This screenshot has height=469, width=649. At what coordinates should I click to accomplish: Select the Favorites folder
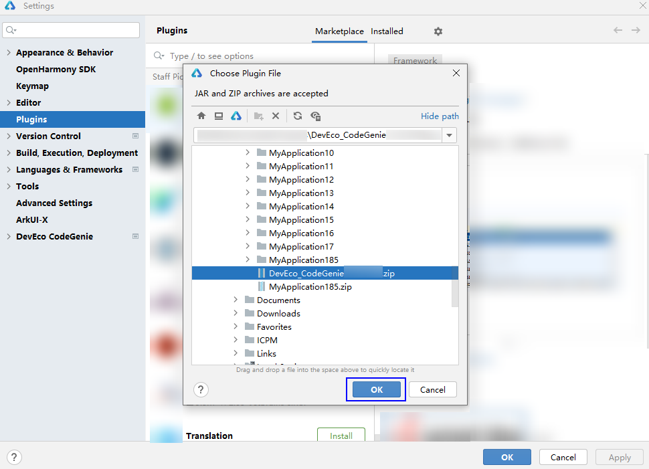[x=274, y=326]
